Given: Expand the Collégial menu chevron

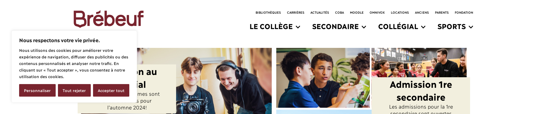Looking at the screenshot, I should tap(423, 27).
